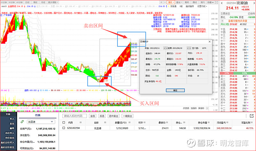
Task: Click 加指标 below the chart
Action: (194, 108)
